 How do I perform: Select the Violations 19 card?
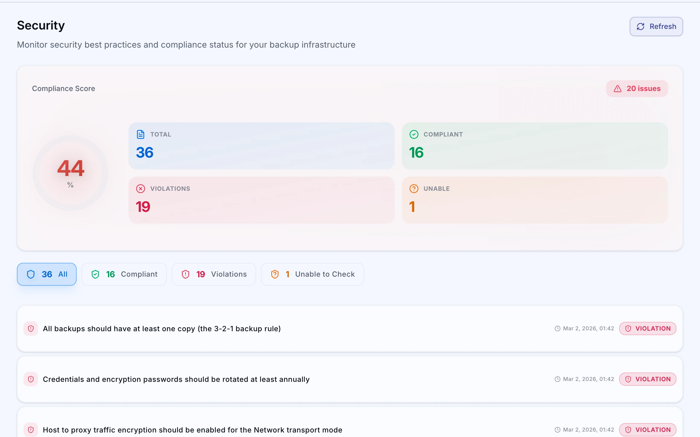[261, 200]
